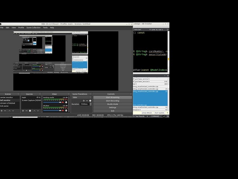This screenshot has width=238, height=179.
Task: Adjust the Mic/Aux volume slider
Action: point(52,110)
